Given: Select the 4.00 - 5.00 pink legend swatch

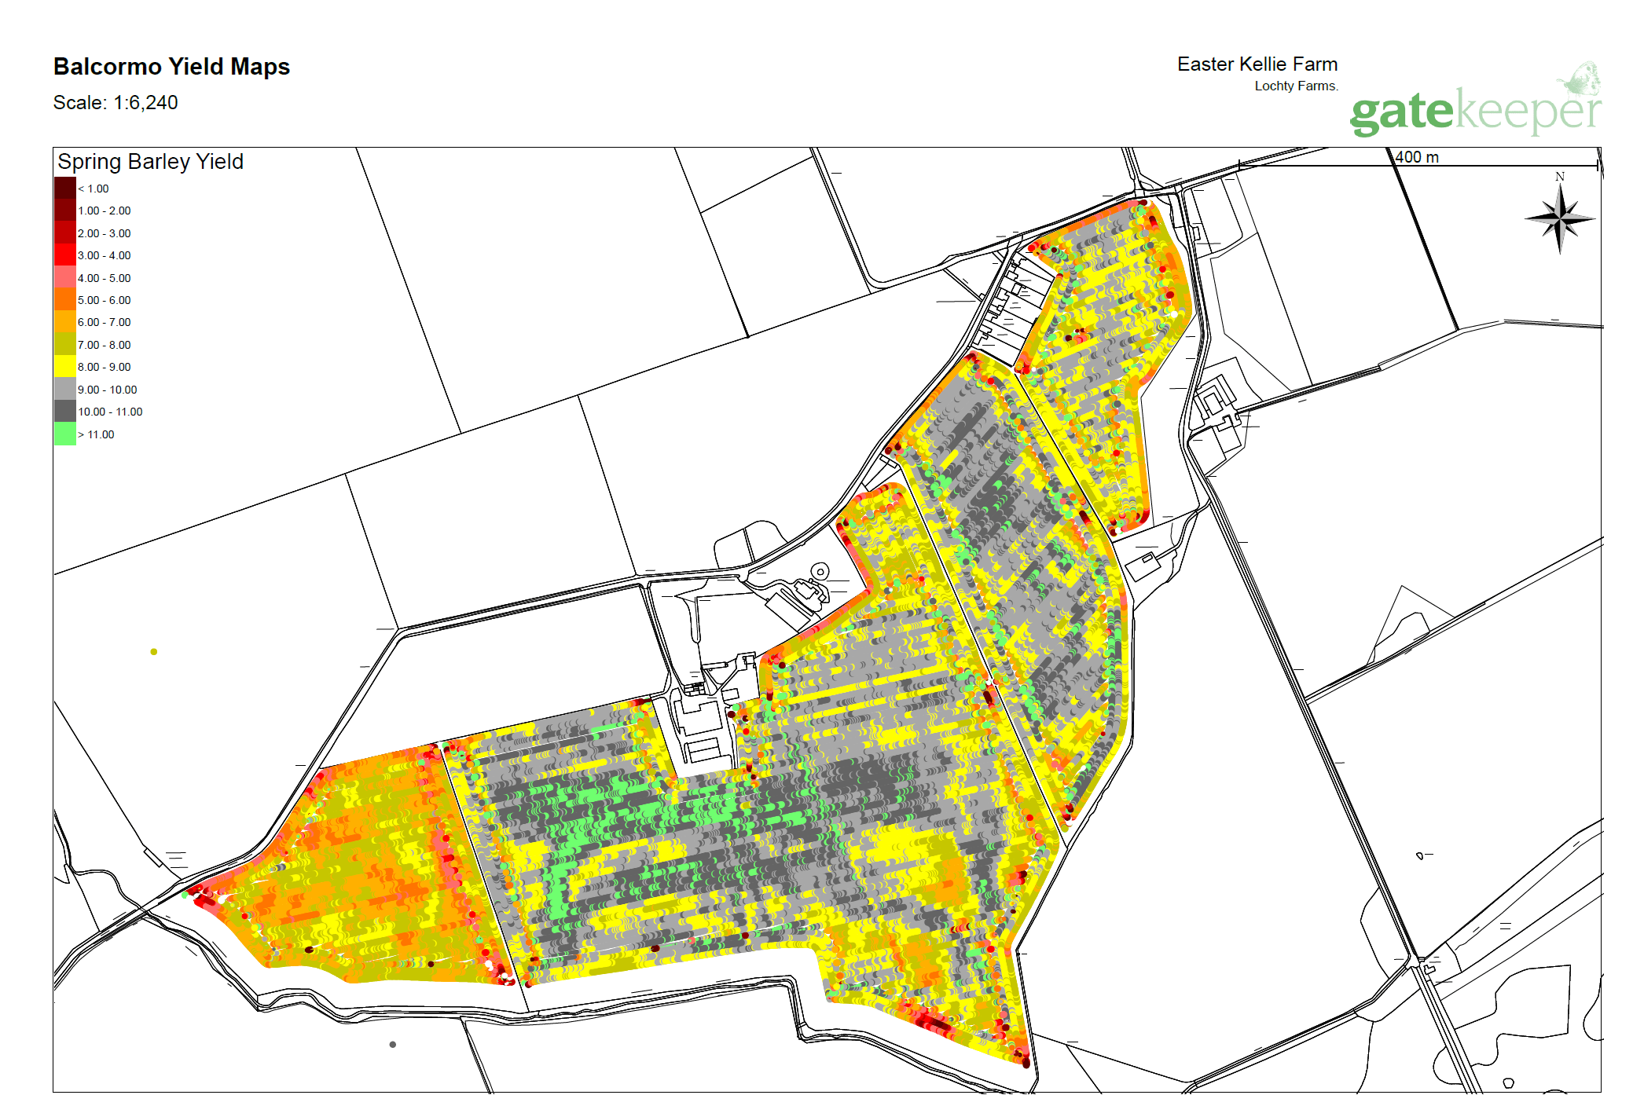Looking at the screenshot, I should (65, 277).
